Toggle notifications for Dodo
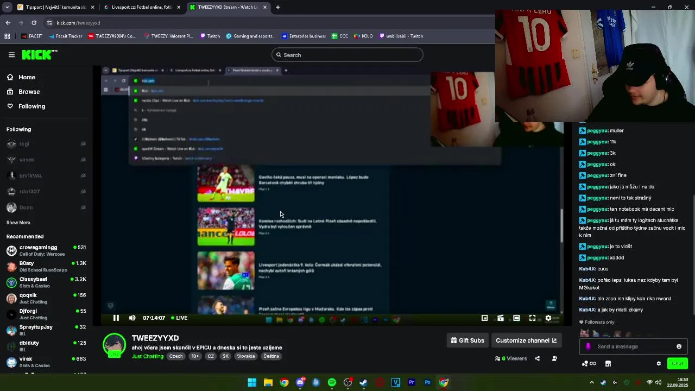This screenshot has width=695, height=391. (83, 207)
